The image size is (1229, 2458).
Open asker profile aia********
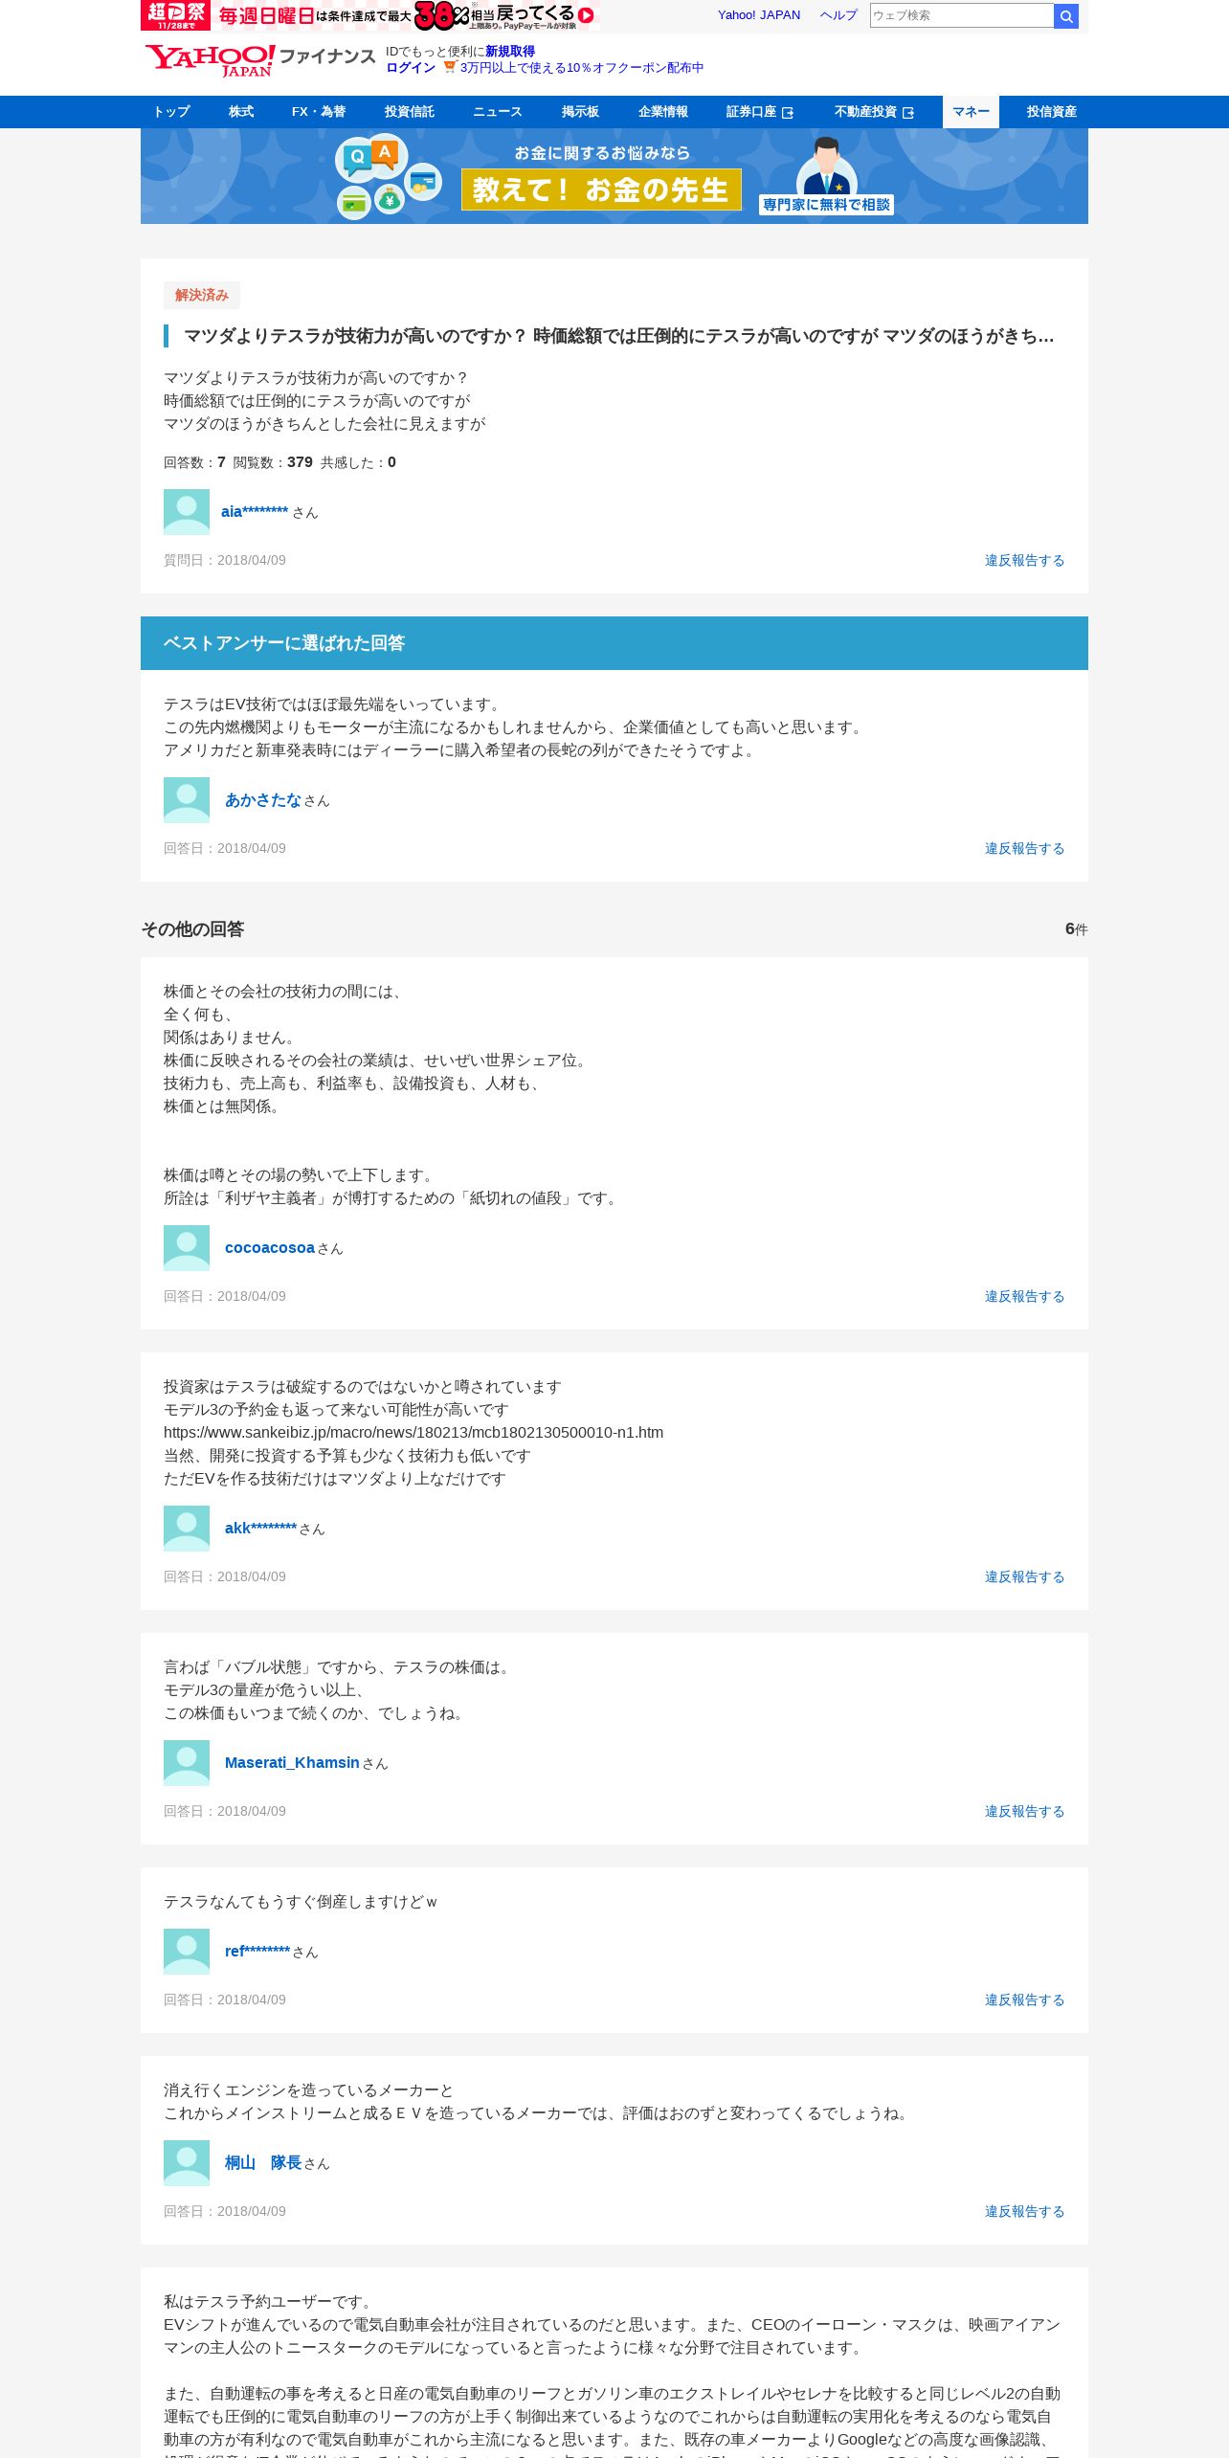point(255,512)
